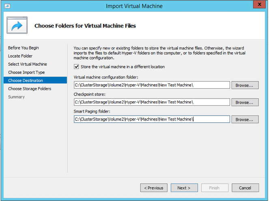Proceed with the Next button

[x=184, y=188]
